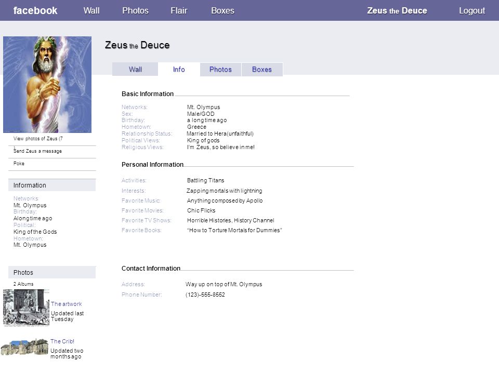499x374 pixels.
Task: Click 'King of gods' political views value
Action: 203,140
